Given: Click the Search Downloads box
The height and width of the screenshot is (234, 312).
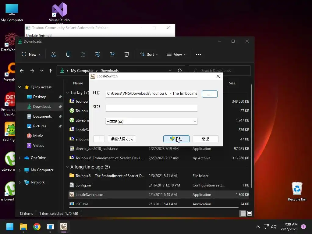Looking at the screenshot, I should (x=219, y=71).
